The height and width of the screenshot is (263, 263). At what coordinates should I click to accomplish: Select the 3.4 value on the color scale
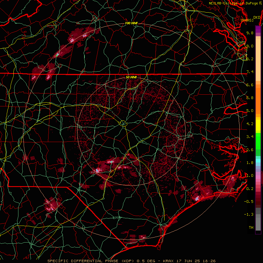click(x=250, y=137)
